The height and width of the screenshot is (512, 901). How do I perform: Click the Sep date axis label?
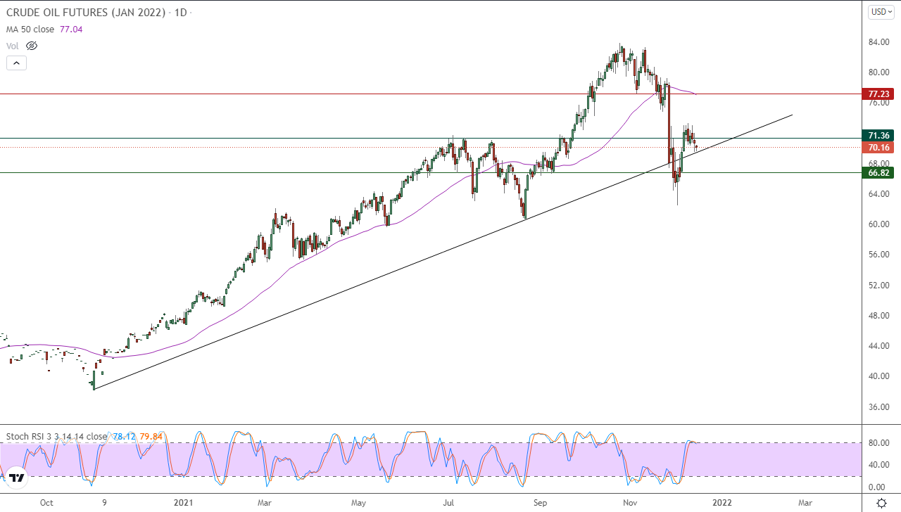(541, 503)
